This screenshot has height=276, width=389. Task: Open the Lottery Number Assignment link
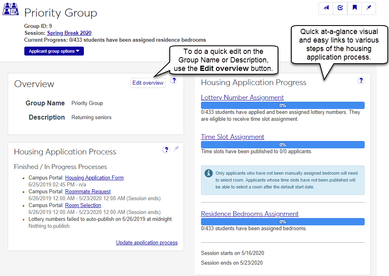tap(242, 97)
